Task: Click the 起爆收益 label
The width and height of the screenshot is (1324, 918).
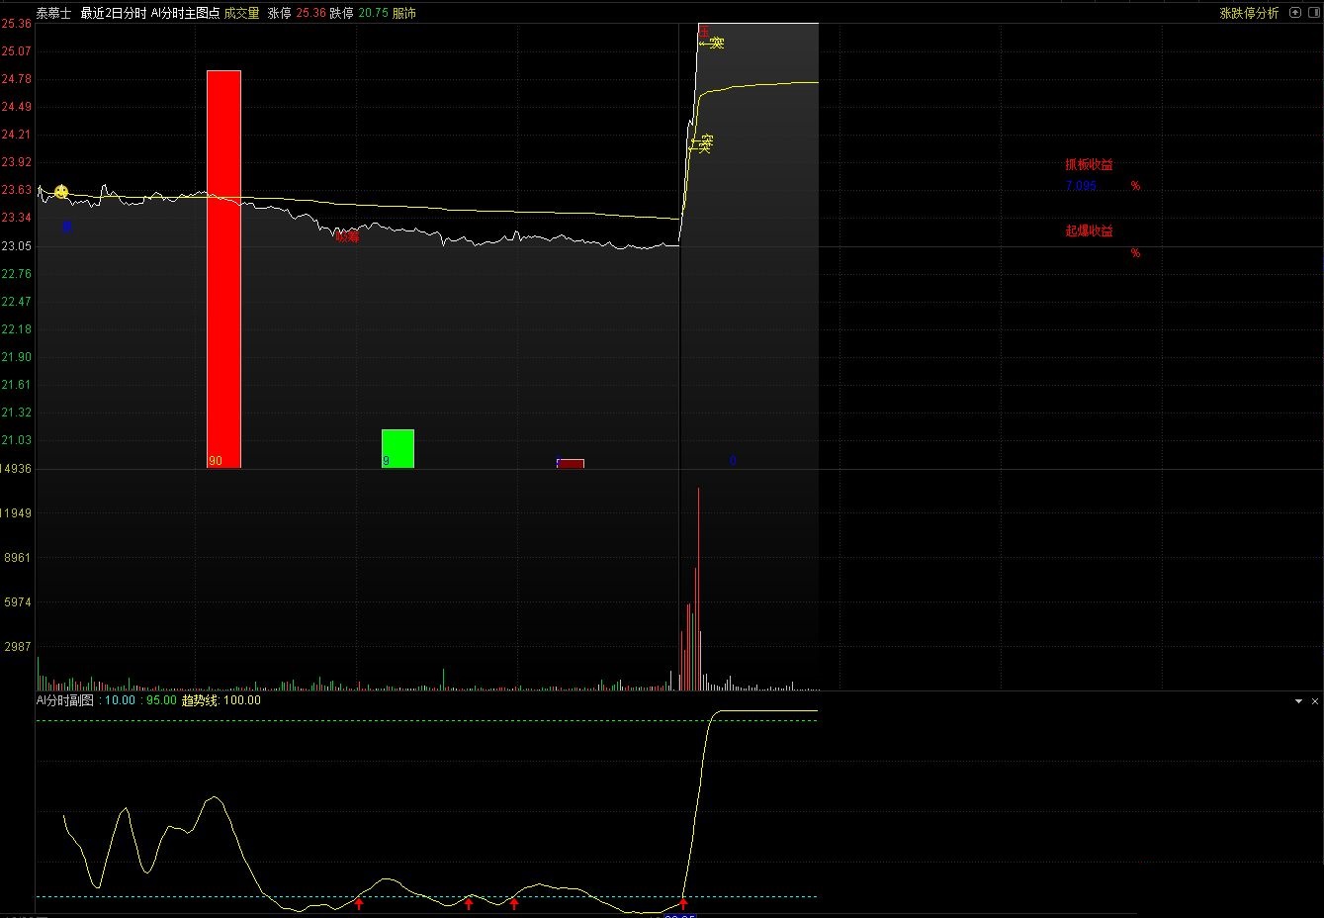Action: (1089, 230)
